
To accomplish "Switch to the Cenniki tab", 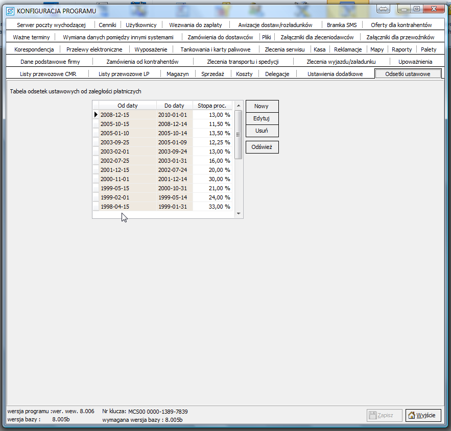I will tap(108, 25).
